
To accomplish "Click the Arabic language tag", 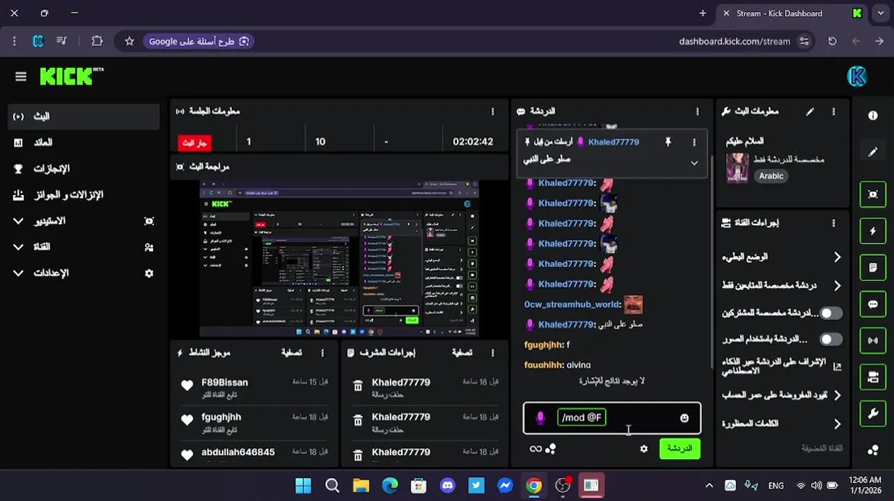I will (771, 176).
